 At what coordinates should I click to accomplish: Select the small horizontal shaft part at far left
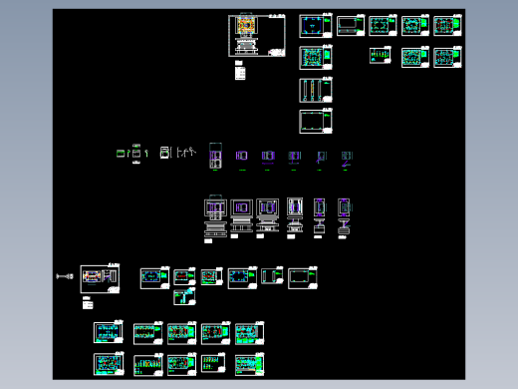pos(65,276)
